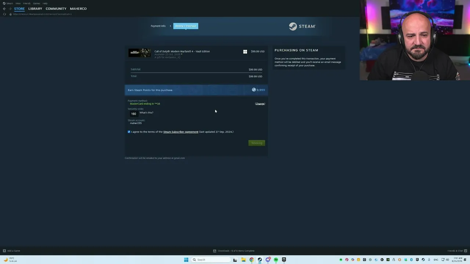Viewport: 470px width, 264px height.
Task: Open Spotify from the taskbar
Action: 276,260
